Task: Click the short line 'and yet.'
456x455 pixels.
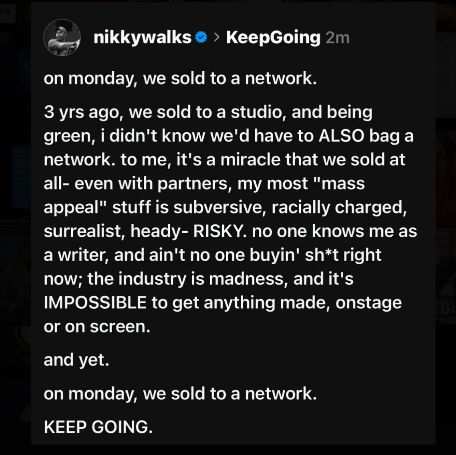Action: (x=76, y=360)
